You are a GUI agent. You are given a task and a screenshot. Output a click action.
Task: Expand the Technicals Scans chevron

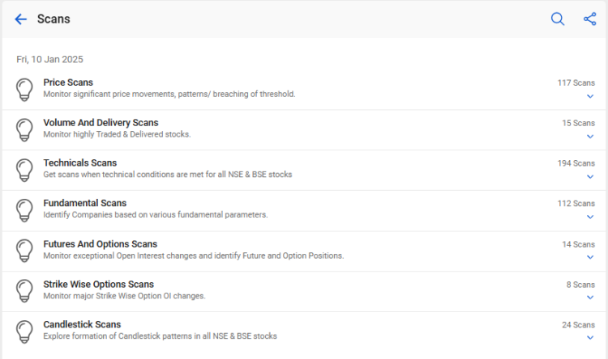click(x=590, y=177)
